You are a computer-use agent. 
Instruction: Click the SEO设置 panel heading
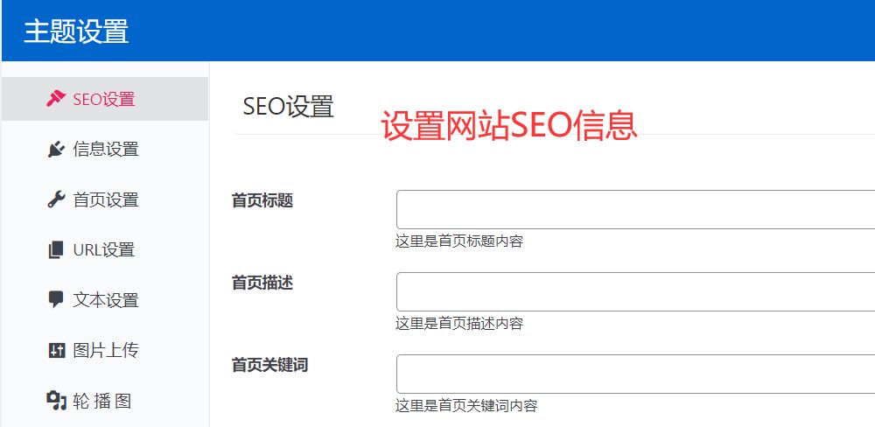tap(289, 107)
